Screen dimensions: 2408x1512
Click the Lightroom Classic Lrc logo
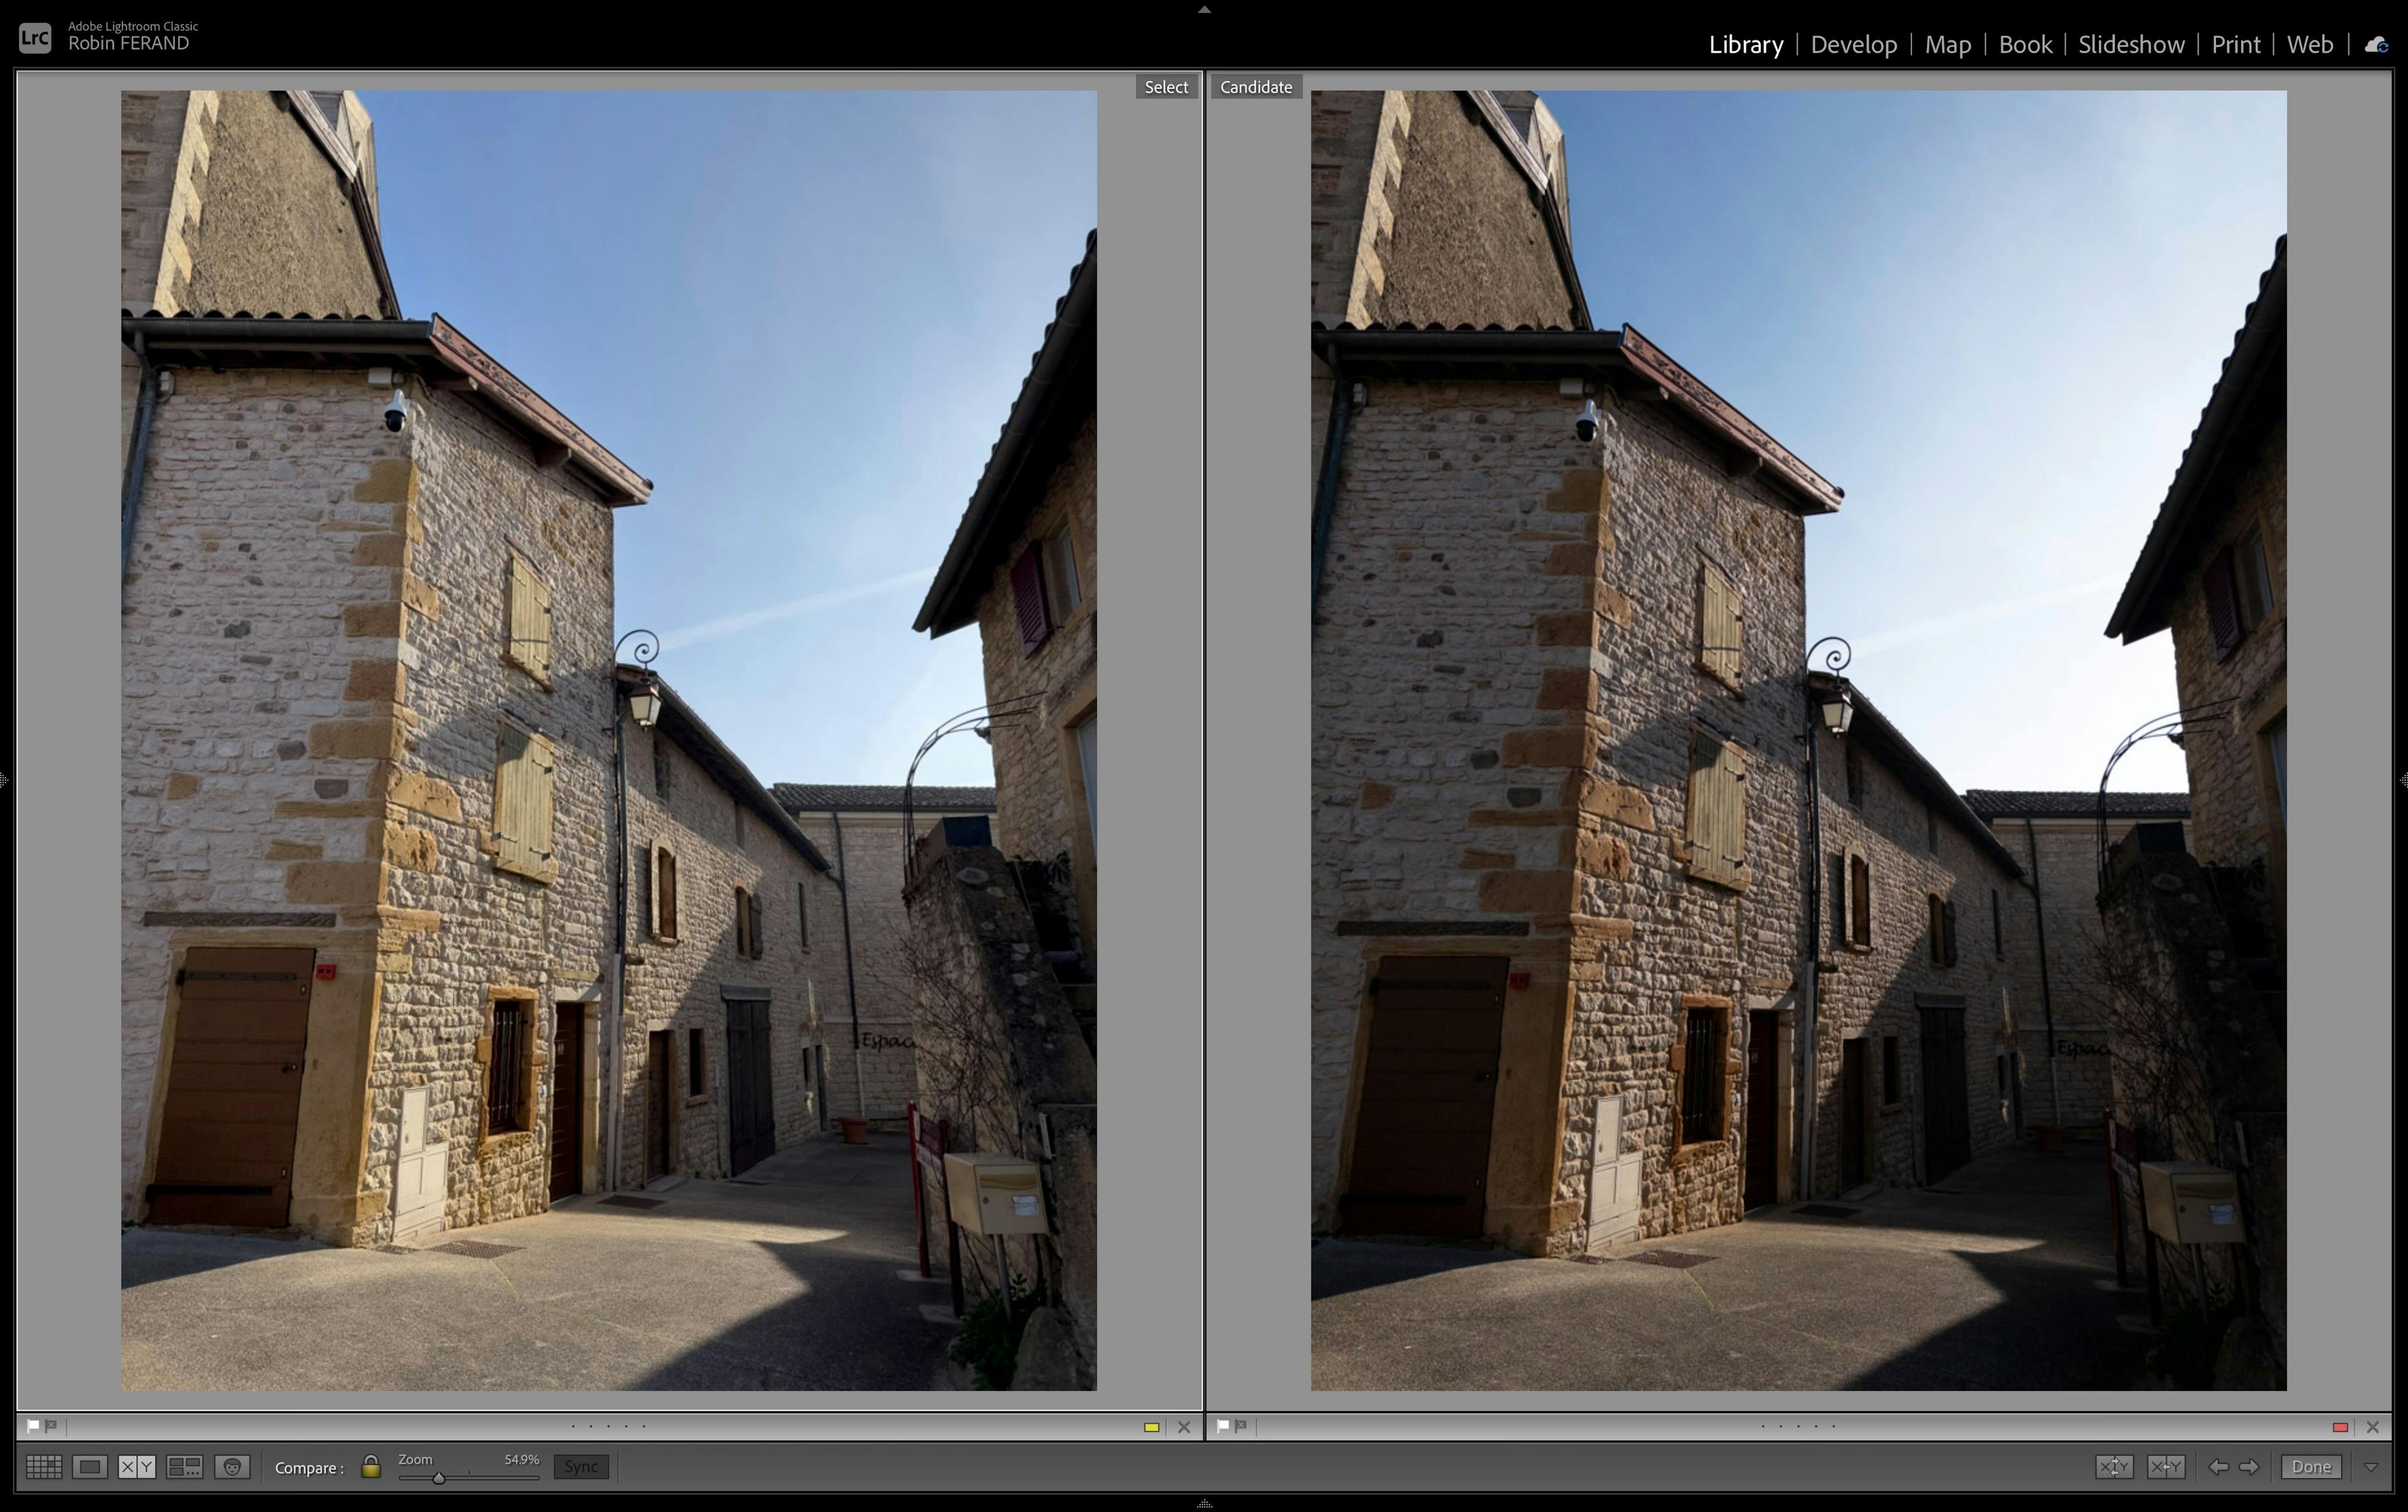(x=35, y=38)
